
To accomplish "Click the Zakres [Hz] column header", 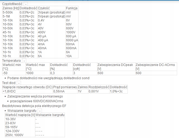I will point(11,8).
